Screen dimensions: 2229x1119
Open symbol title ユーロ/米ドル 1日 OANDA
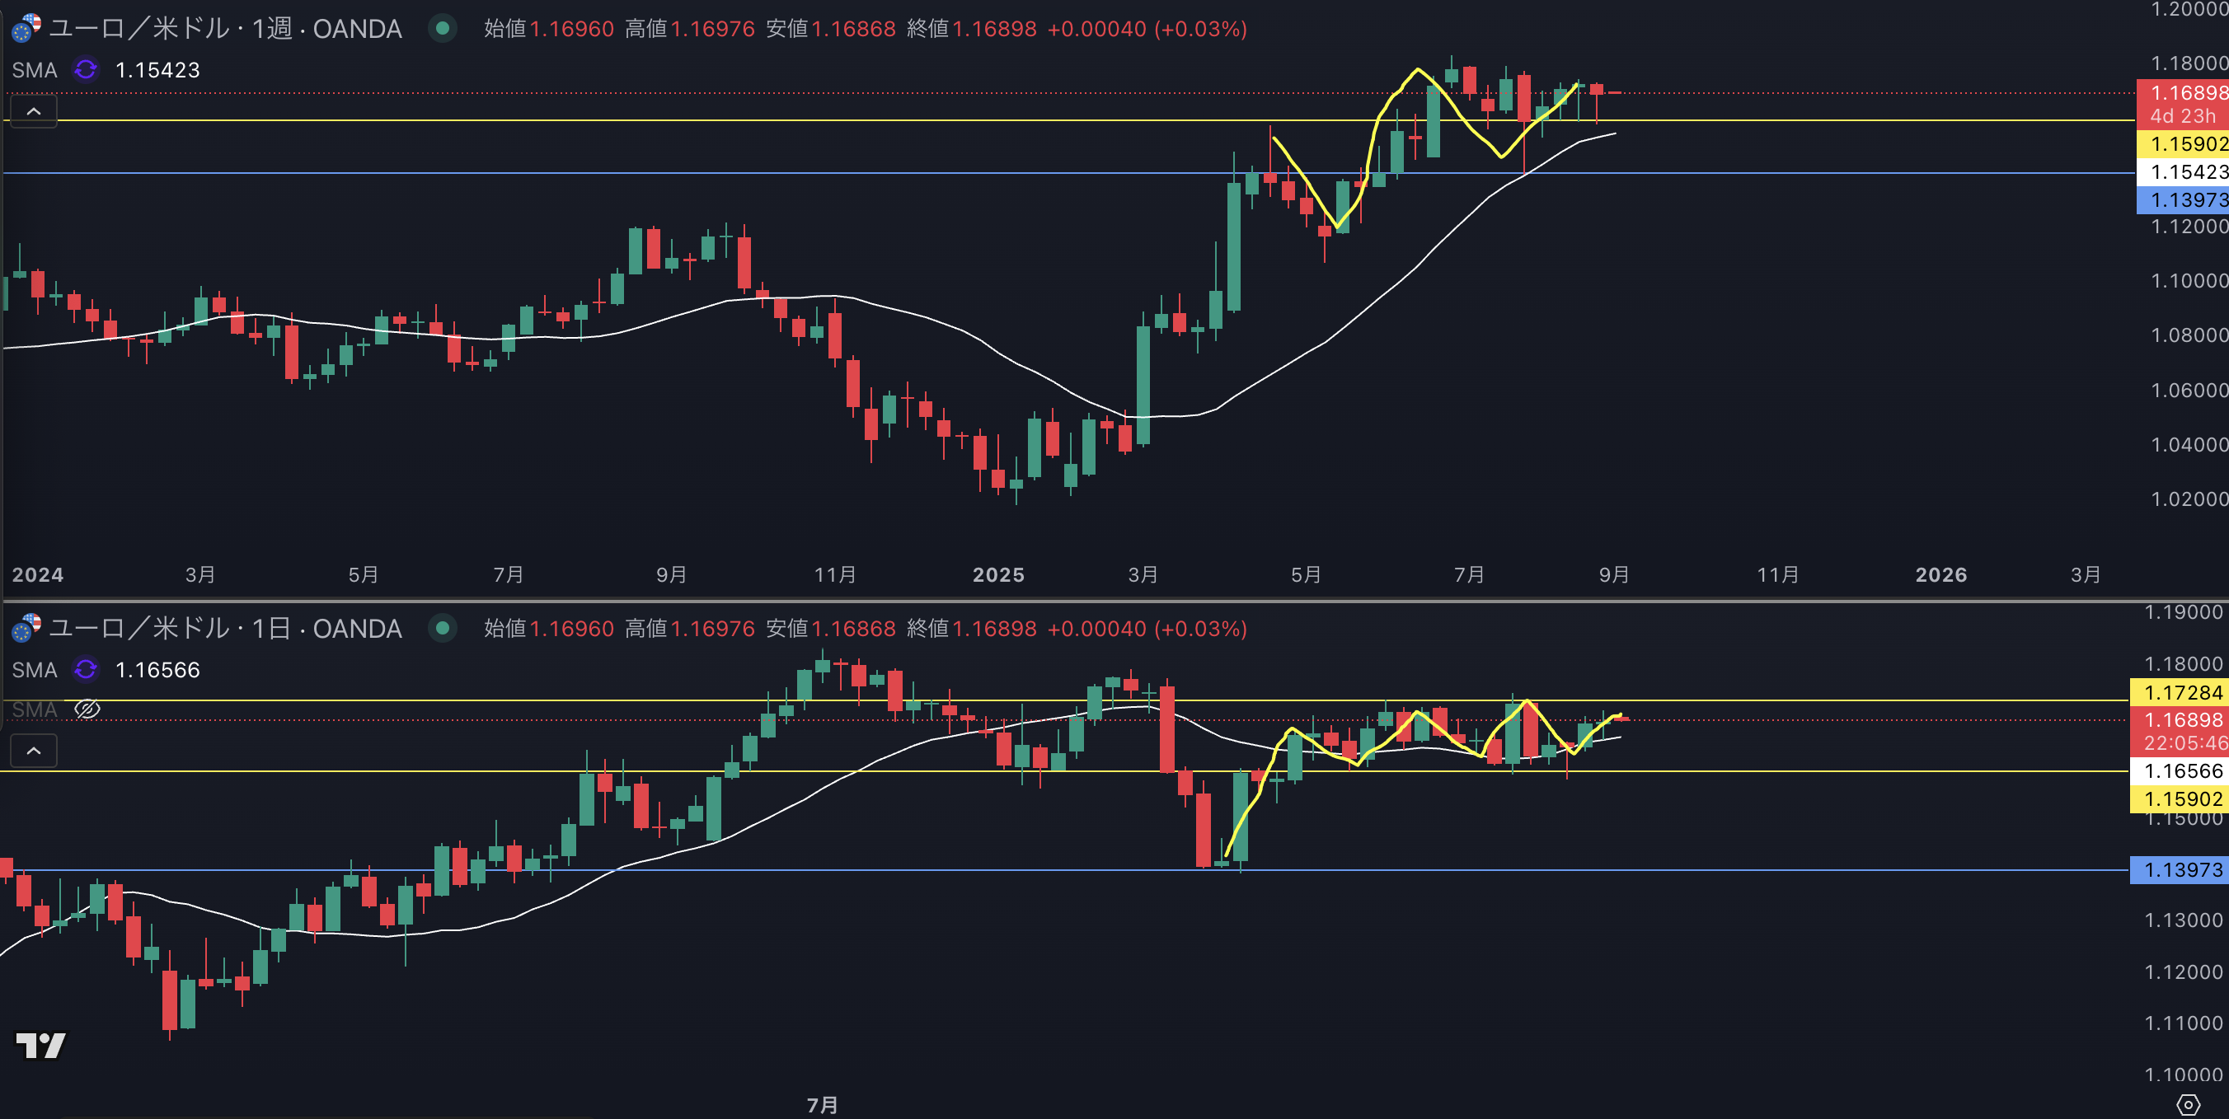225,629
